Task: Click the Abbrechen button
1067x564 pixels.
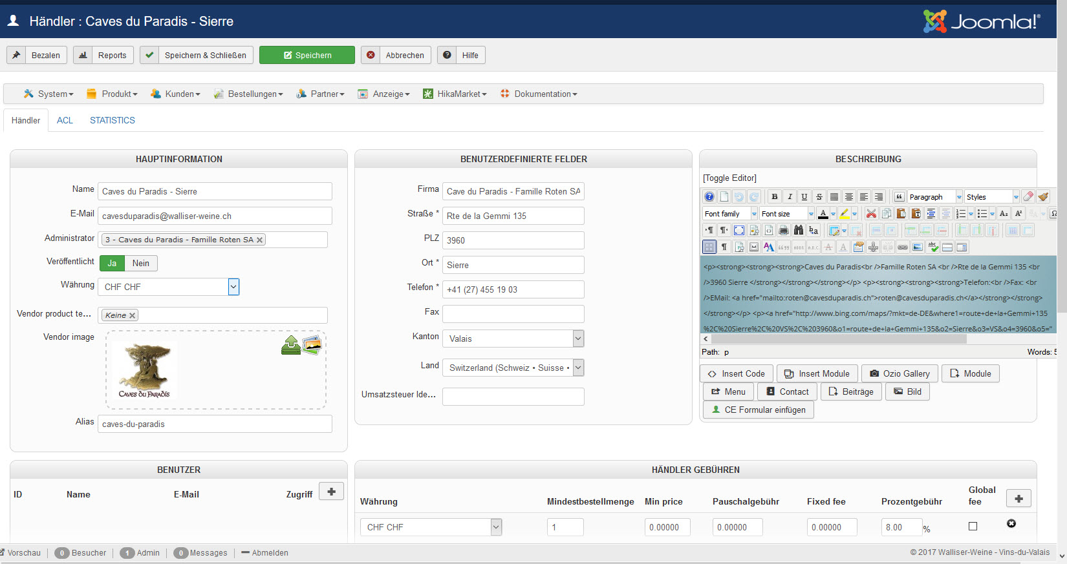Action: [x=396, y=55]
